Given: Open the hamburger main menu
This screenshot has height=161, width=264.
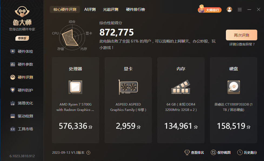Looking at the screenshot, I should pyautogui.click(x=240, y=10).
